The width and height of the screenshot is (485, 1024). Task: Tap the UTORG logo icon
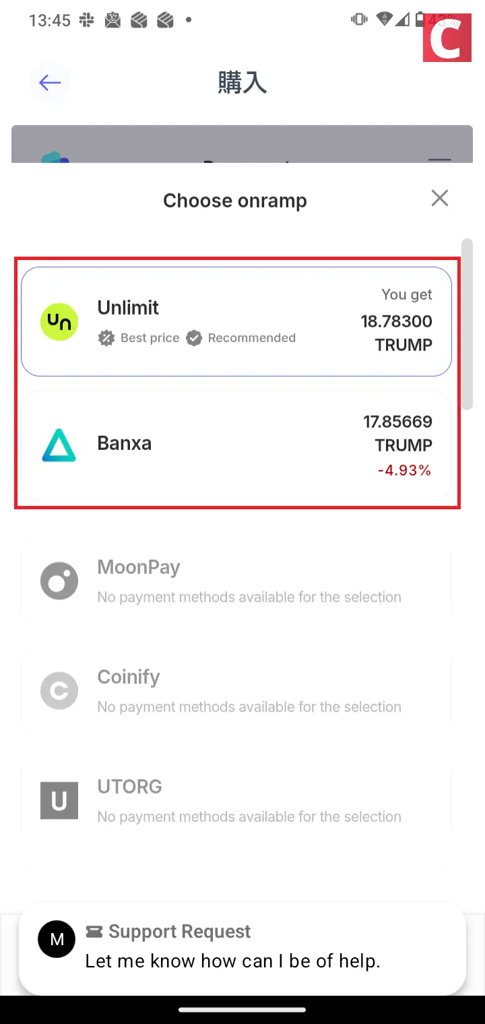(x=59, y=800)
